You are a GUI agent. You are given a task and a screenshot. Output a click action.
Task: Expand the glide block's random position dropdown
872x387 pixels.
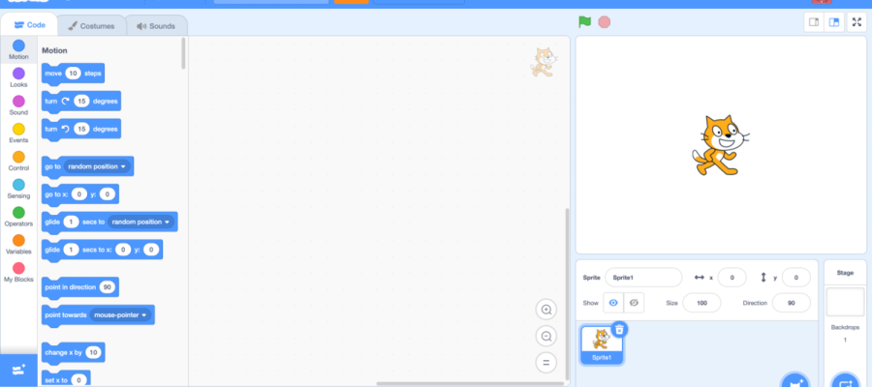pyautogui.click(x=167, y=222)
